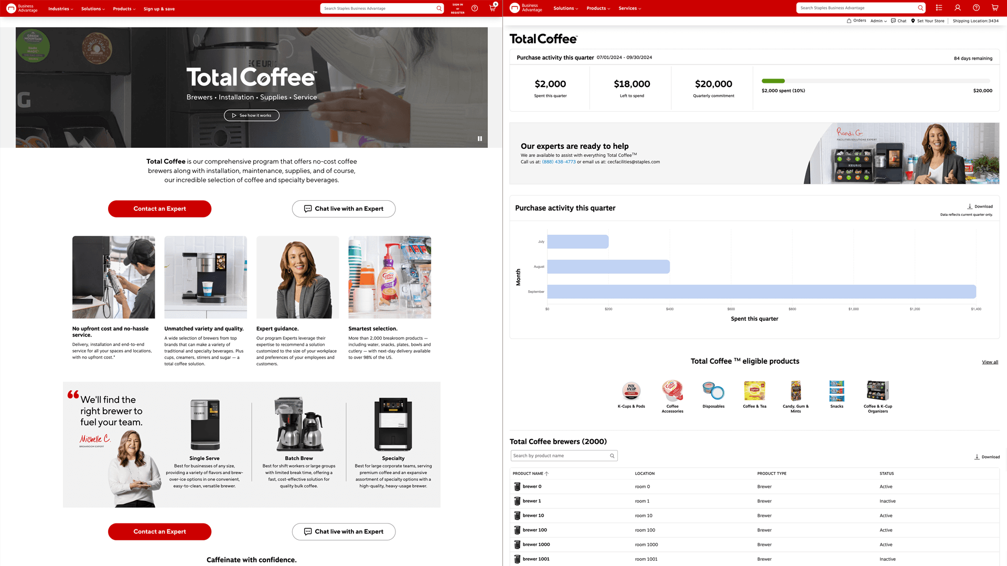Viewport: 1007px width, 566px height.
Task: Expand the Services menu in right header
Action: point(629,8)
